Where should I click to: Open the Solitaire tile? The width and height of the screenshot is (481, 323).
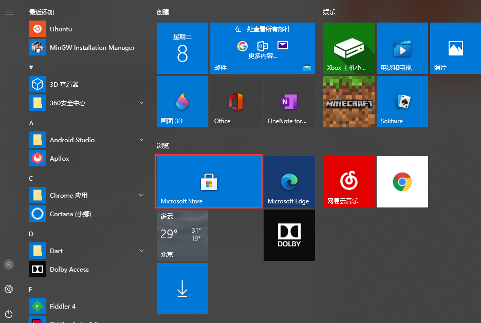(x=402, y=102)
